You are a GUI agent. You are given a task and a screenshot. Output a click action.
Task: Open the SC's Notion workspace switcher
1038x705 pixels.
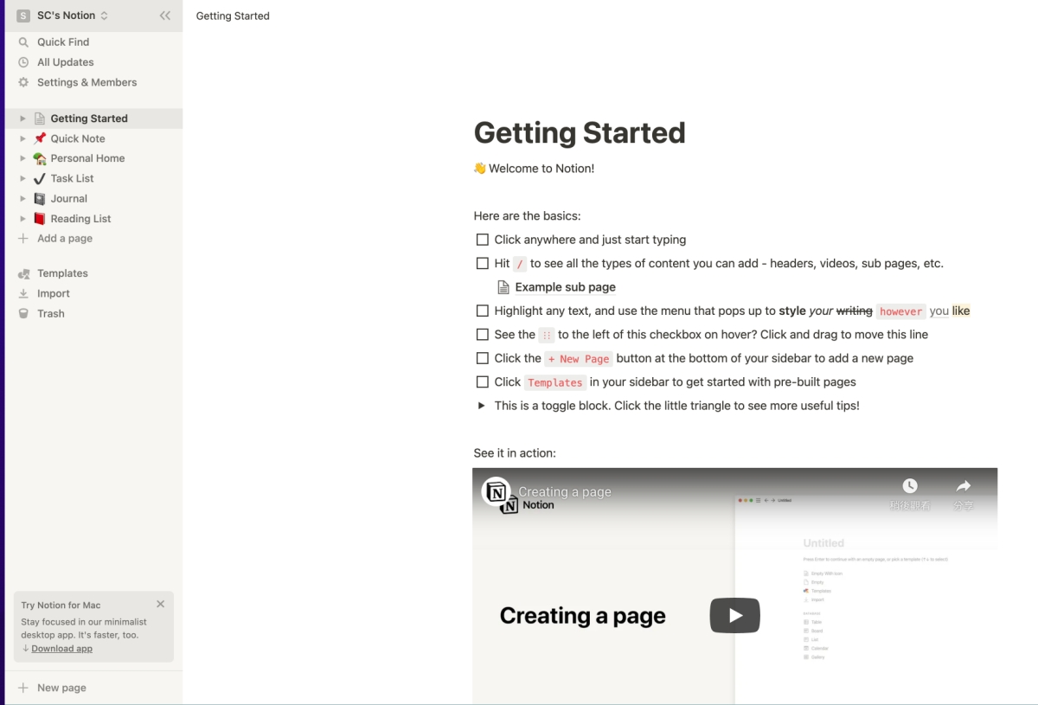tap(63, 16)
